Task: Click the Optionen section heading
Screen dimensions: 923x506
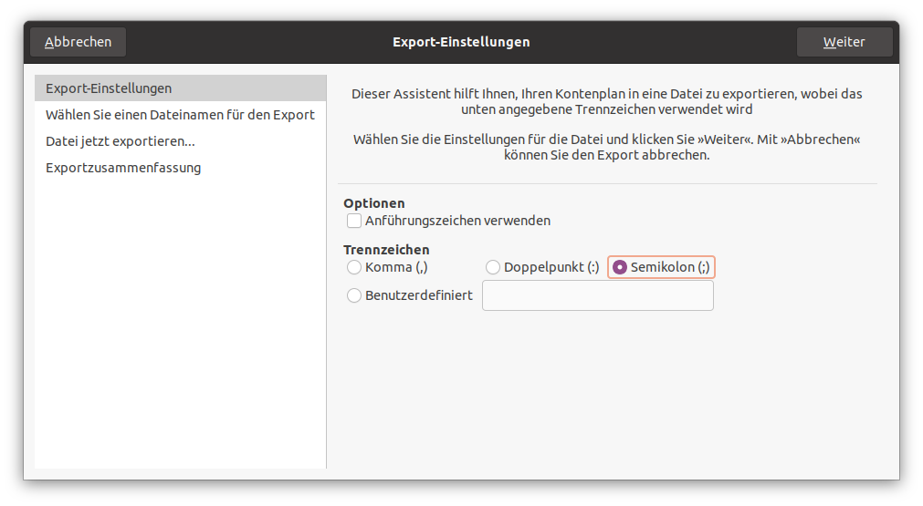Action: pos(374,203)
